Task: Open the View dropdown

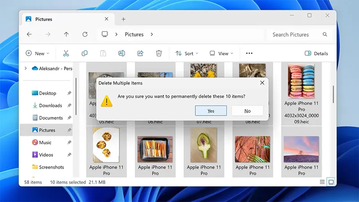Action: [x=221, y=53]
